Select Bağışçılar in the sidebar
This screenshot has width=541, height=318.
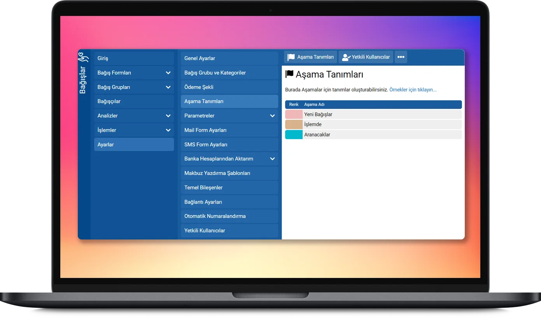point(133,101)
